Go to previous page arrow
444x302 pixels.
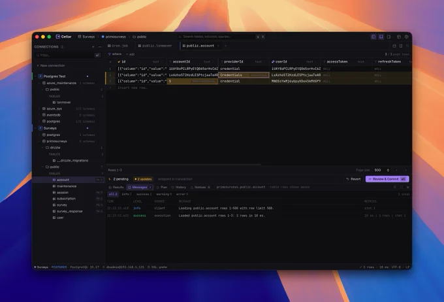[x=396, y=170]
